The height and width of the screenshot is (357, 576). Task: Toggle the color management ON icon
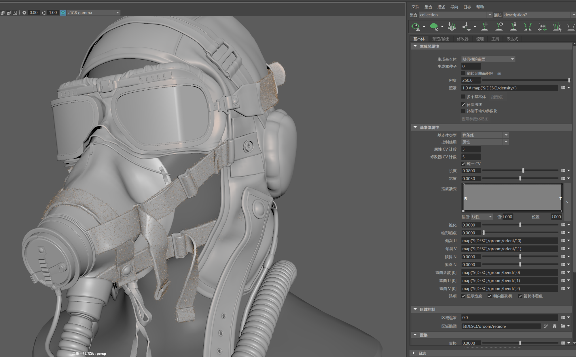click(x=63, y=13)
